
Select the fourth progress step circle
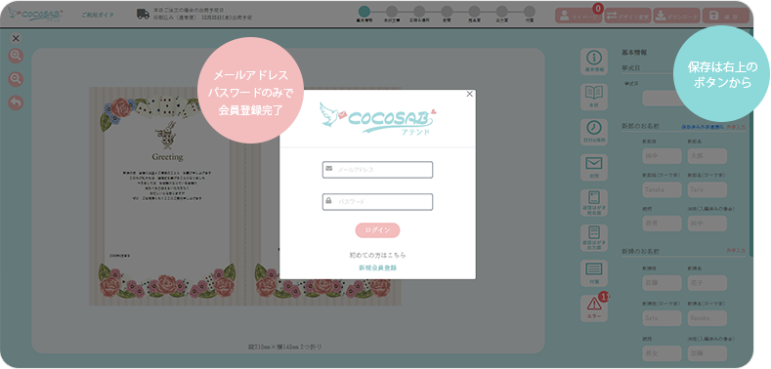click(x=447, y=12)
